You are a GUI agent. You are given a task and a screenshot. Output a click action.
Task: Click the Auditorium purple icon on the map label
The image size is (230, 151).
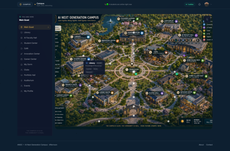tap(176, 21)
